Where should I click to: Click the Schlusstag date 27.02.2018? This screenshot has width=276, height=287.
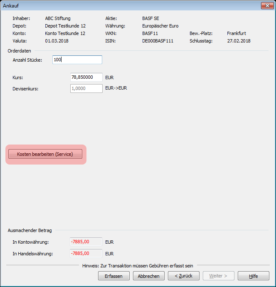coord(239,41)
